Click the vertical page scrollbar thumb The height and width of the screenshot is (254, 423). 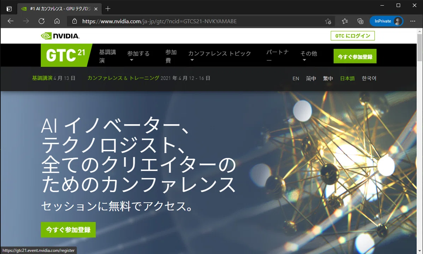(x=419, y=48)
